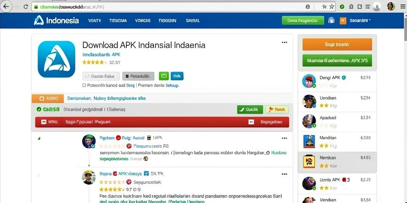Click the yellow Rnich button
Image resolution: width=407 pixels, height=203 pixels.
[x=277, y=109]
